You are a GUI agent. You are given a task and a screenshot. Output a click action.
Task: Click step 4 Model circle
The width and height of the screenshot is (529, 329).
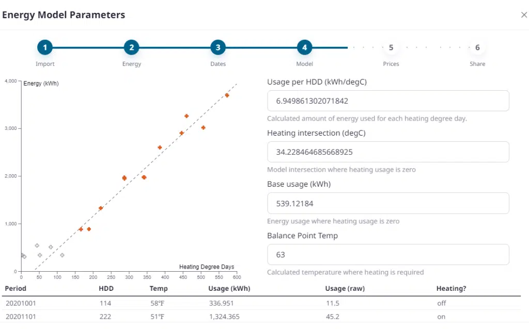pyautogui.click(x=304, y=48)
